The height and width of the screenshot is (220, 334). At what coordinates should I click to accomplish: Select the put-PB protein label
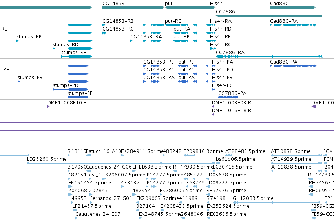pos(186,62)
